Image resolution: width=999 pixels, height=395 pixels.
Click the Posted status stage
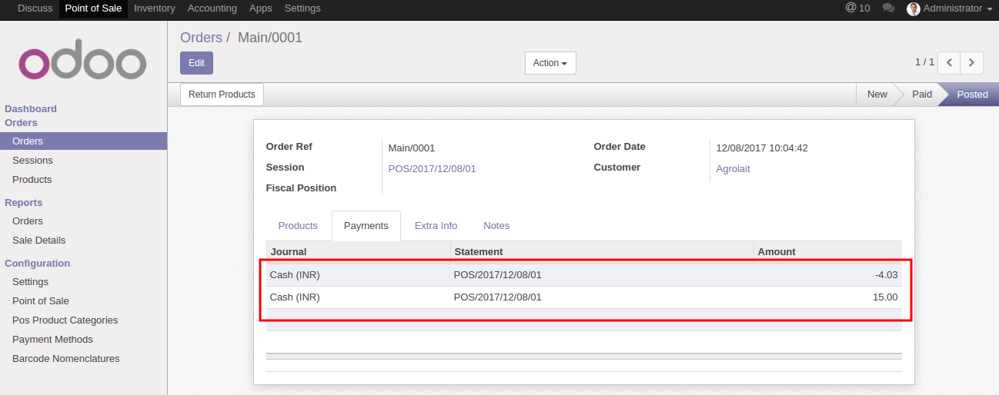coord(972,95)
